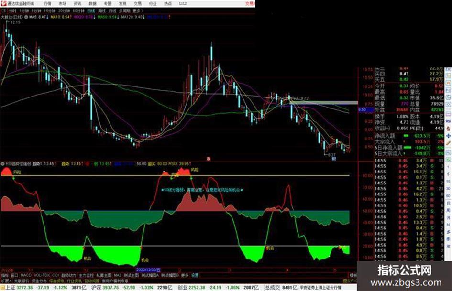Open the 资金分布 bottom tab
This screenshot has height=291, width=452.
pyautogui.click(x=39, y=280)
